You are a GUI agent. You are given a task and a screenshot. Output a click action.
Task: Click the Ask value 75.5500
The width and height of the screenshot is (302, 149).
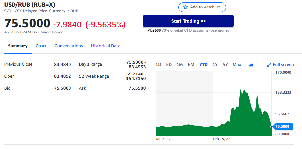pos(137,88)
